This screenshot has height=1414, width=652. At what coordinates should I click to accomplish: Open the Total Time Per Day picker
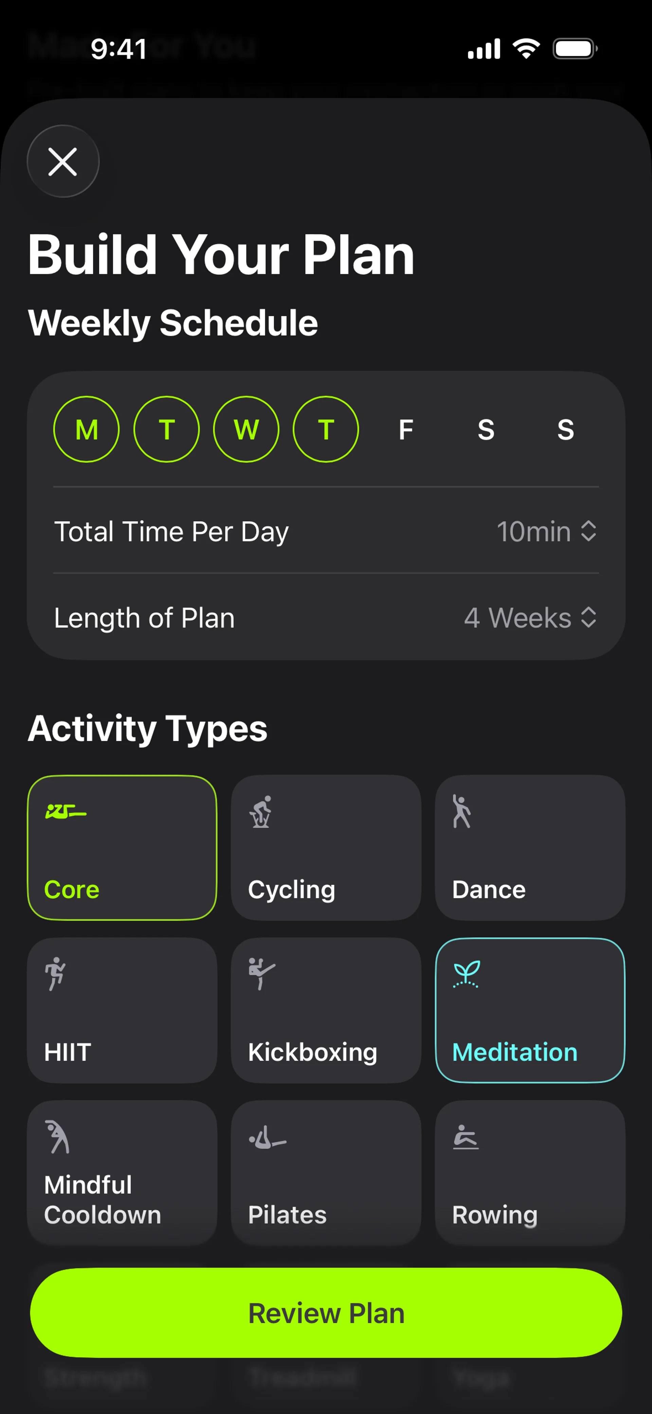[546, 531]
